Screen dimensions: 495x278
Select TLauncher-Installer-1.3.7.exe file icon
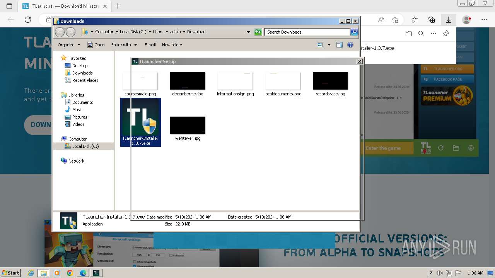point(140,122)
